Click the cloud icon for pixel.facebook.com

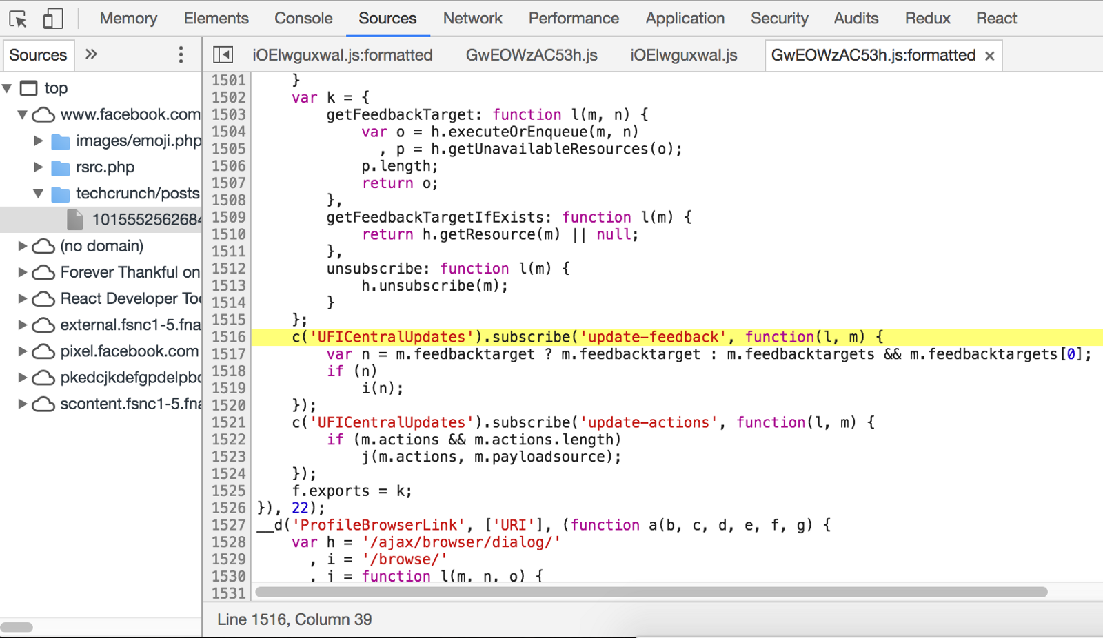pyautogui.click(x=44, y=351)
